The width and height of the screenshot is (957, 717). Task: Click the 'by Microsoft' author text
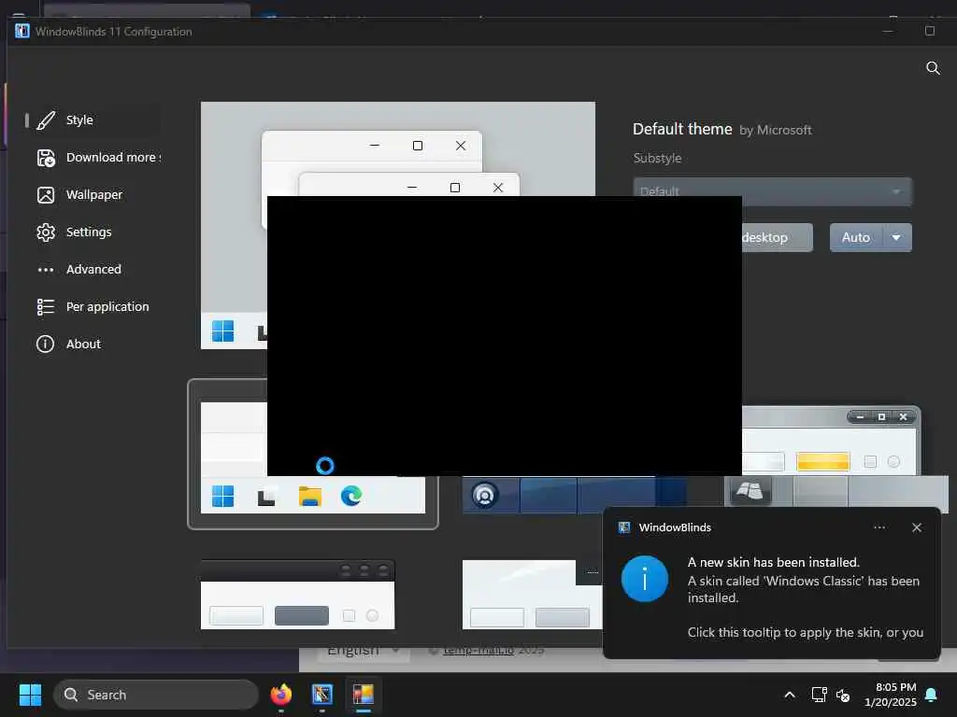coord(776,130)
